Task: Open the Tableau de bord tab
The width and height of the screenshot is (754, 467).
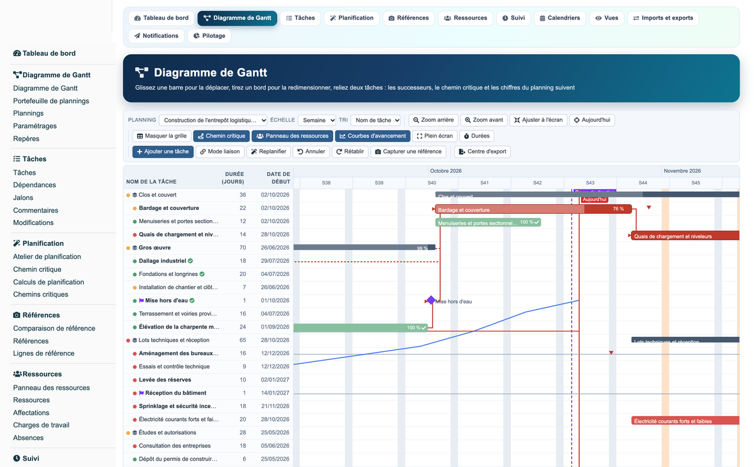Action: [161, 18]
